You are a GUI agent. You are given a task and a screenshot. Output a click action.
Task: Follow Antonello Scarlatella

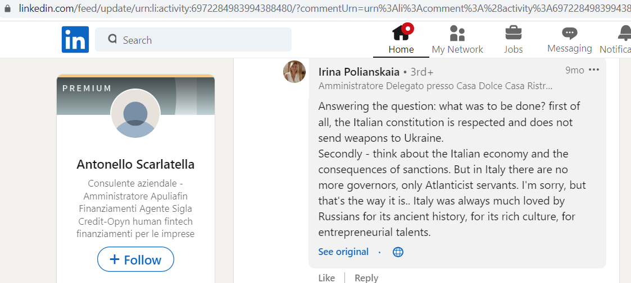pos(135,259)
